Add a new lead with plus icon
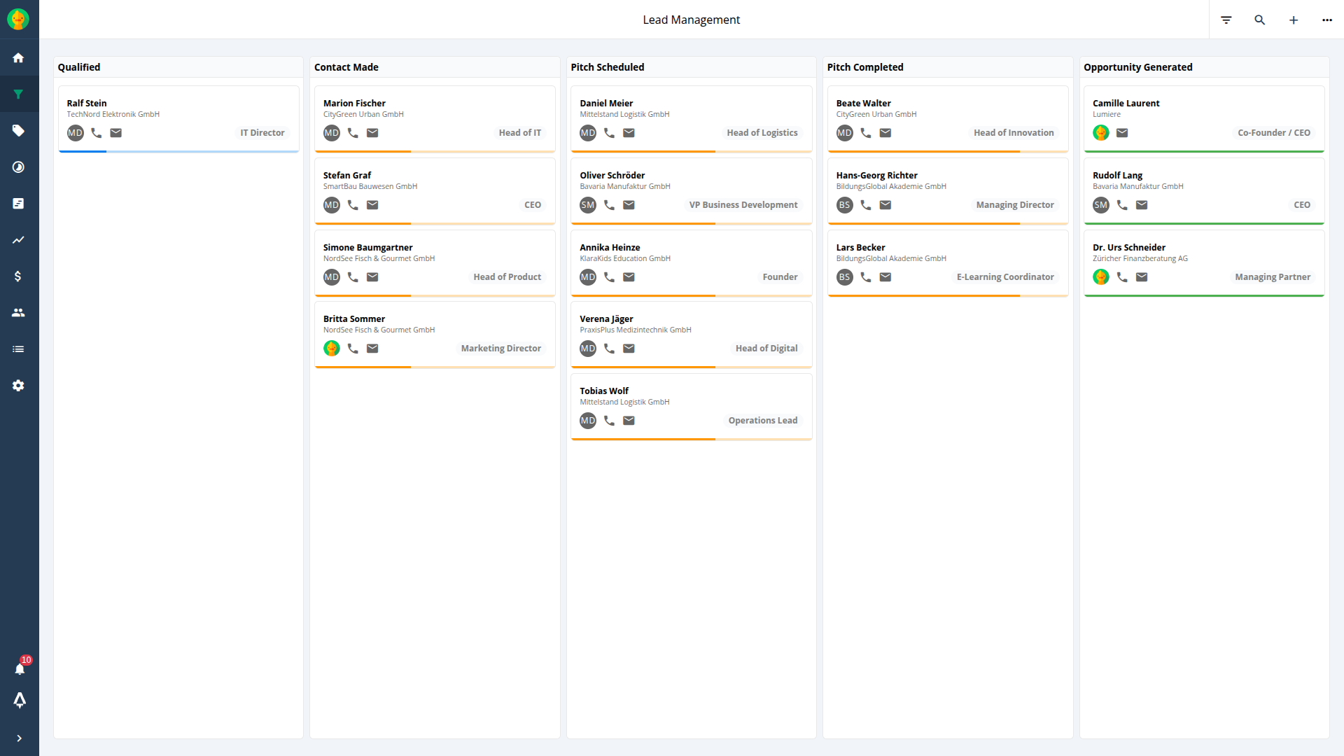This screenshot has width=1344, height=756. tap(1293, 20)
